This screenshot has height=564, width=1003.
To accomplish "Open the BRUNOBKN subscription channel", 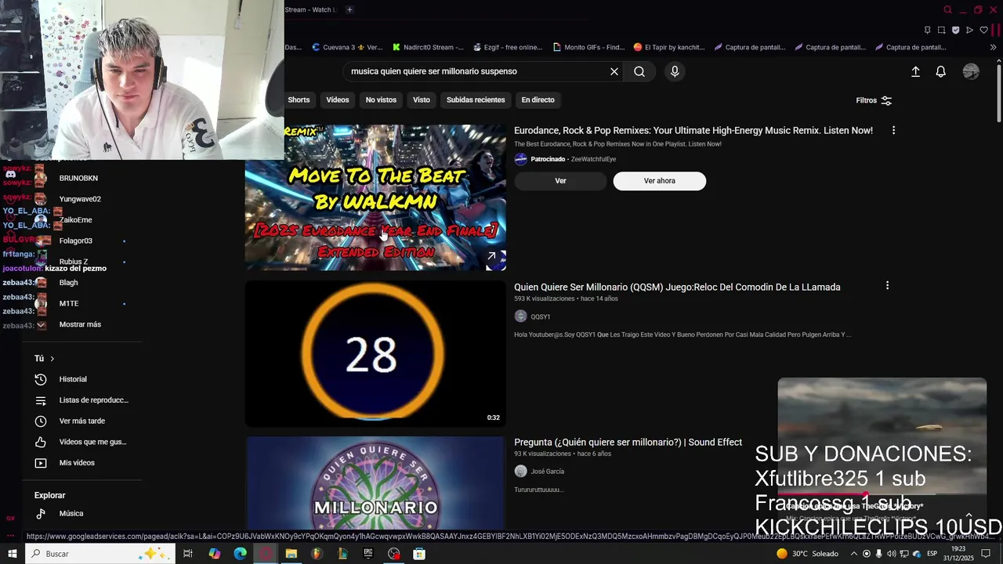I will pyautogui.click(x=78, y=179).
